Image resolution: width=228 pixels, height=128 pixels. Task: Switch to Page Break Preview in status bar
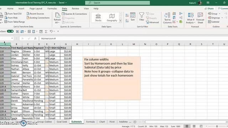201,126
